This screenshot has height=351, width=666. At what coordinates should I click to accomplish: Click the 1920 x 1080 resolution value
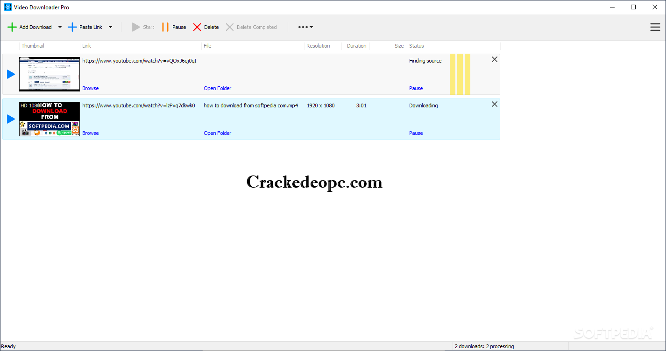pyautogui.click(x=321, y=105)
